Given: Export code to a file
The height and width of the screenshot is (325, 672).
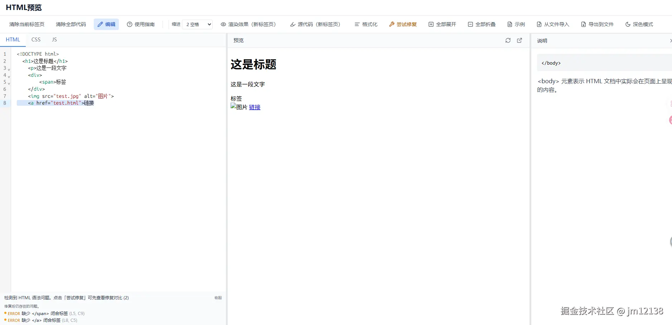Looking at the screenshot, I should coord(597,24).
